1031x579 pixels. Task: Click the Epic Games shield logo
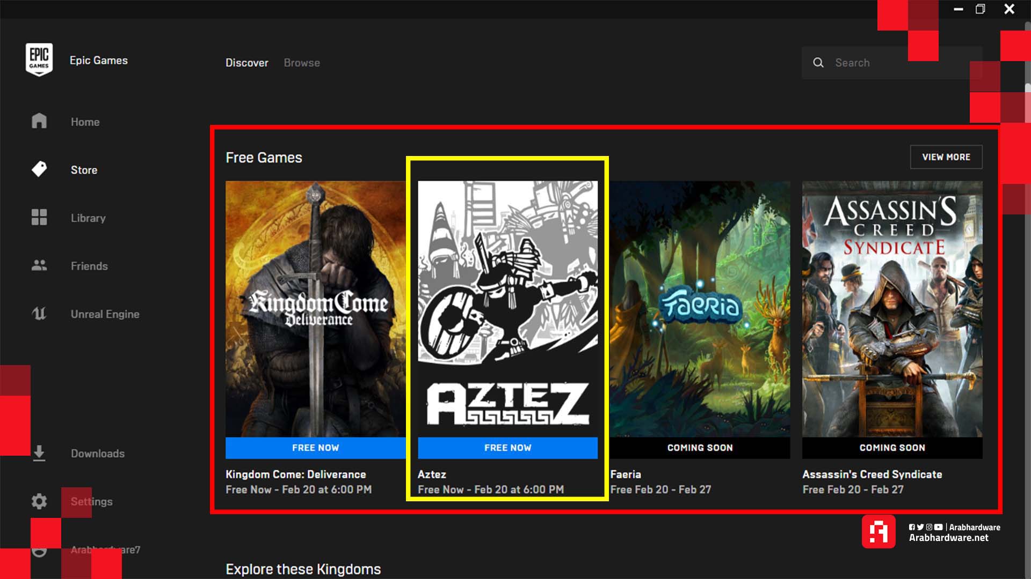coord(39,60)
